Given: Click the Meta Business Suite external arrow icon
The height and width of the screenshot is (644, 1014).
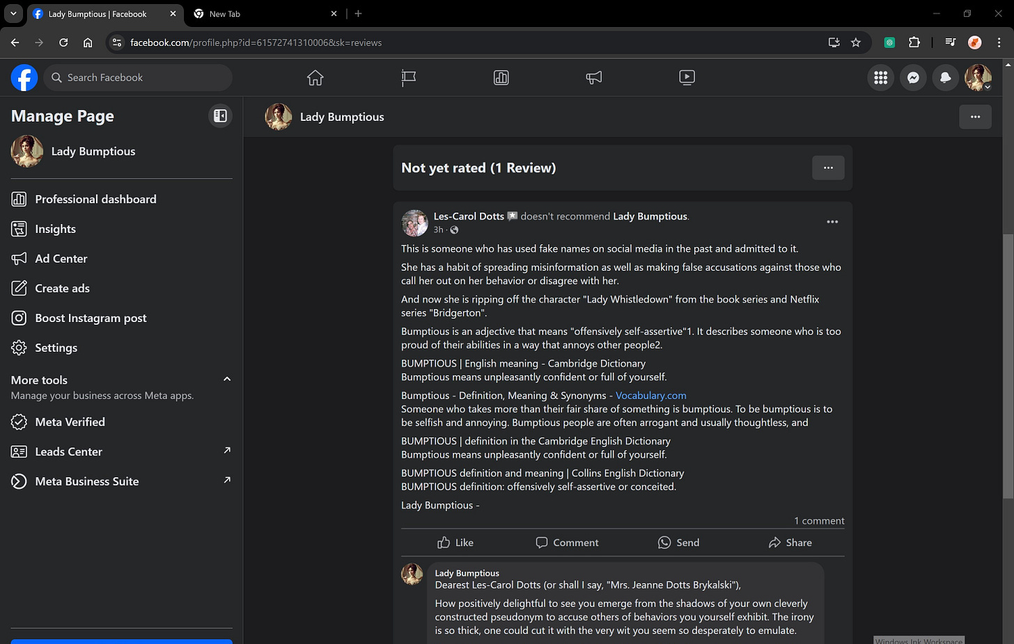Looking at the screenshot, I should [x=226, y=481].
